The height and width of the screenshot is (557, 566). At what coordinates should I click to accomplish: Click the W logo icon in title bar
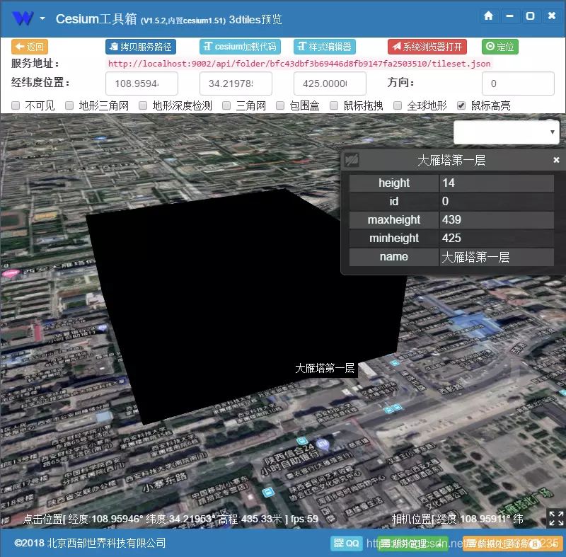click(x=23, y=18)
